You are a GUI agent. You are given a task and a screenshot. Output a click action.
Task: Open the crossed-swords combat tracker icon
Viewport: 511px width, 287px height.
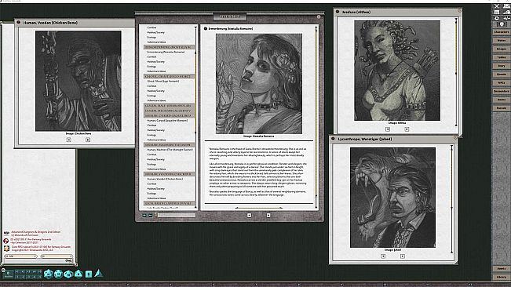[x=497, y=5]
